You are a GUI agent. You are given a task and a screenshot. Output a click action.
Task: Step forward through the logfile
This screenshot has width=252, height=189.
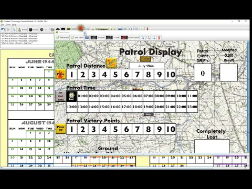(x=8, y=29)
